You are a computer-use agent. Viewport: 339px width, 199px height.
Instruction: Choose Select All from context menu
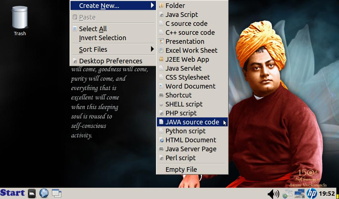click(113, 29)
